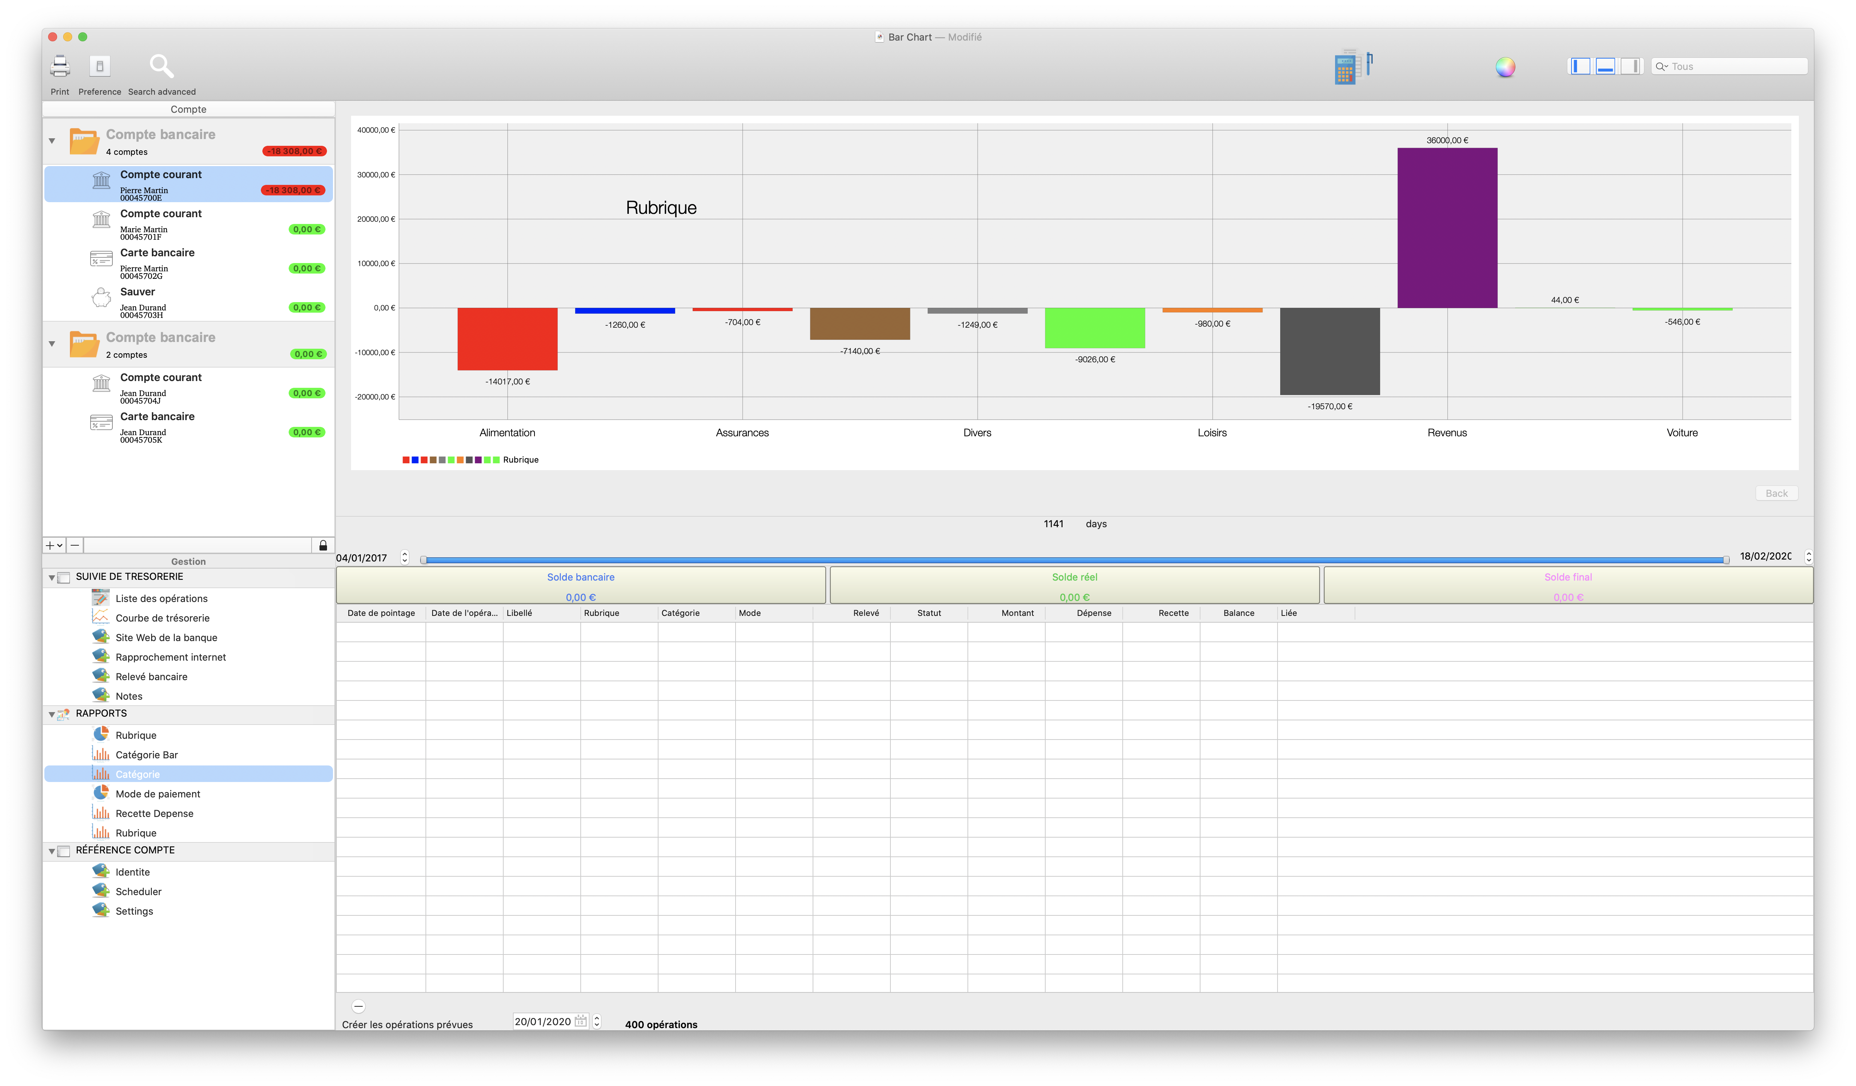Click the Search advanced magnifier icon
The image size is (1856, 1086).
pyautogui.click(x=161, y=66)
